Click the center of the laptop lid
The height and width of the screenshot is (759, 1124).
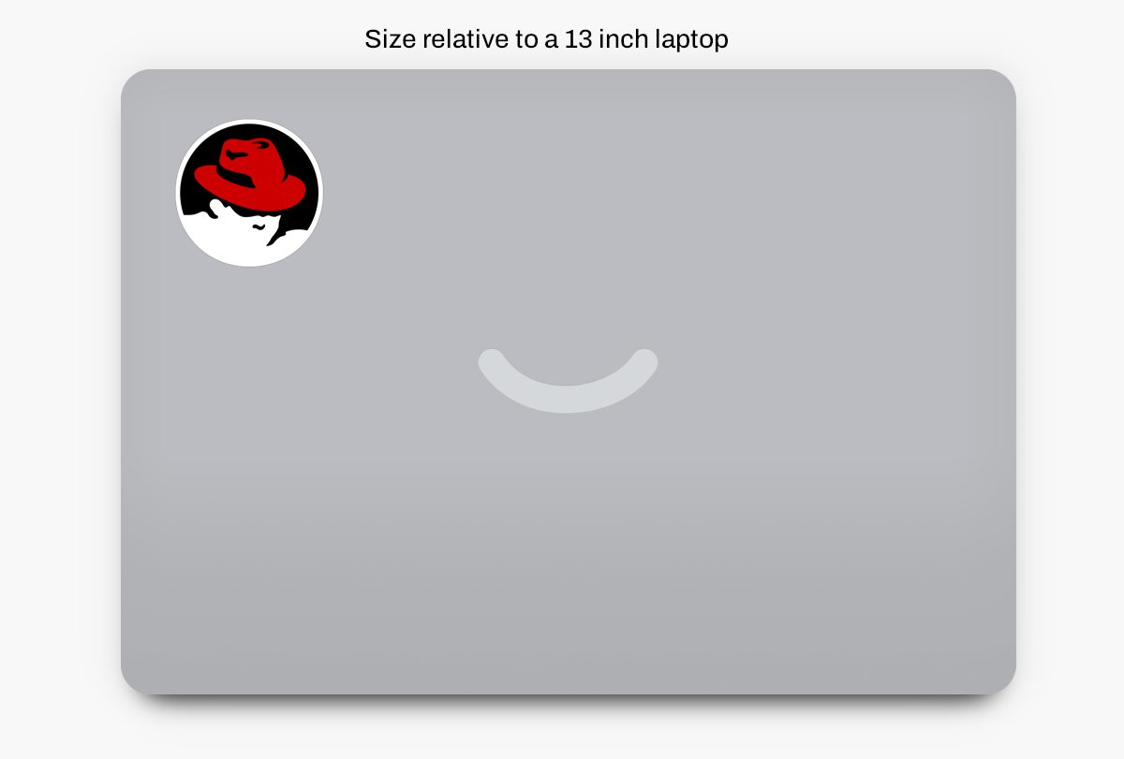click(568, 382)
